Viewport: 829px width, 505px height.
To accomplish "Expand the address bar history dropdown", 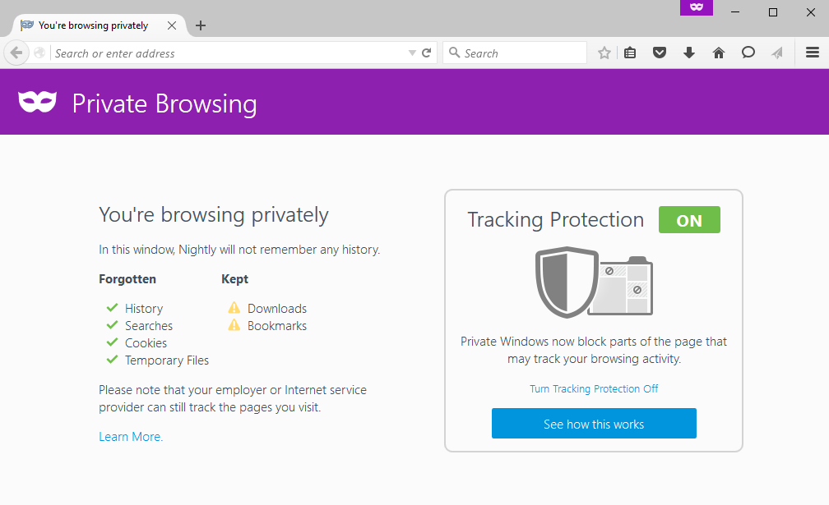I will click(412, 53).
